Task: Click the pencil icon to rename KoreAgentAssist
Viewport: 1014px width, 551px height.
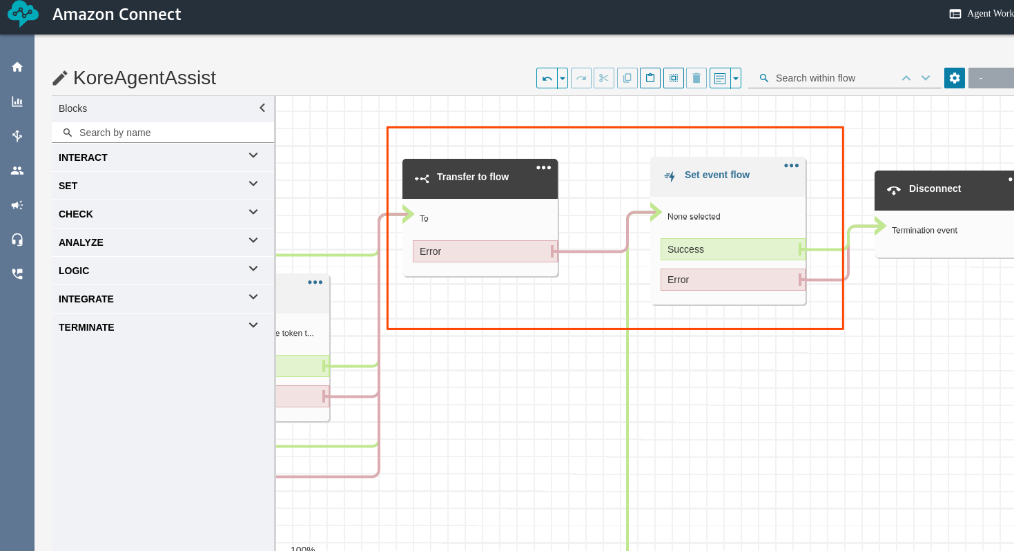Action: 60,78
